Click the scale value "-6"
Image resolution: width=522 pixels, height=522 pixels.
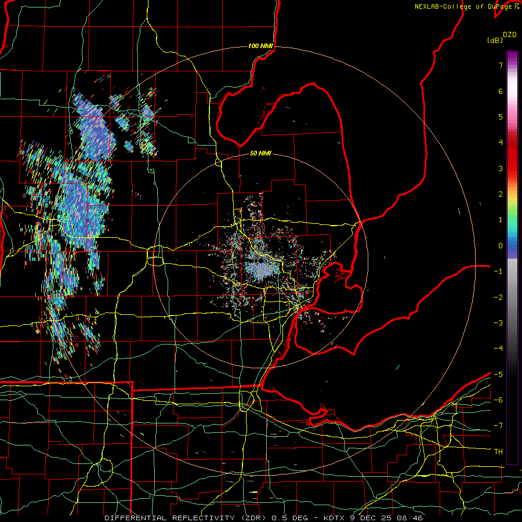point(498,400)
